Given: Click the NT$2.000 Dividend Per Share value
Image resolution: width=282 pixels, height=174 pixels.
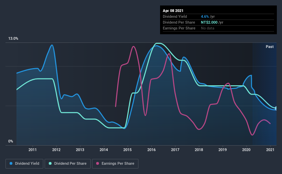Looking at the screenshot, I should click(x=209, y=22).
